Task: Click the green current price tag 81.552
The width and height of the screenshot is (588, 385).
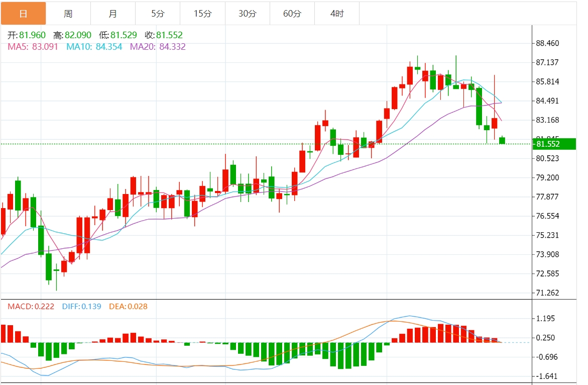Action: [554, 144]
